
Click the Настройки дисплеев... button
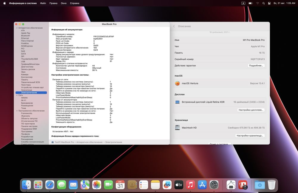[x=251, y=110]
